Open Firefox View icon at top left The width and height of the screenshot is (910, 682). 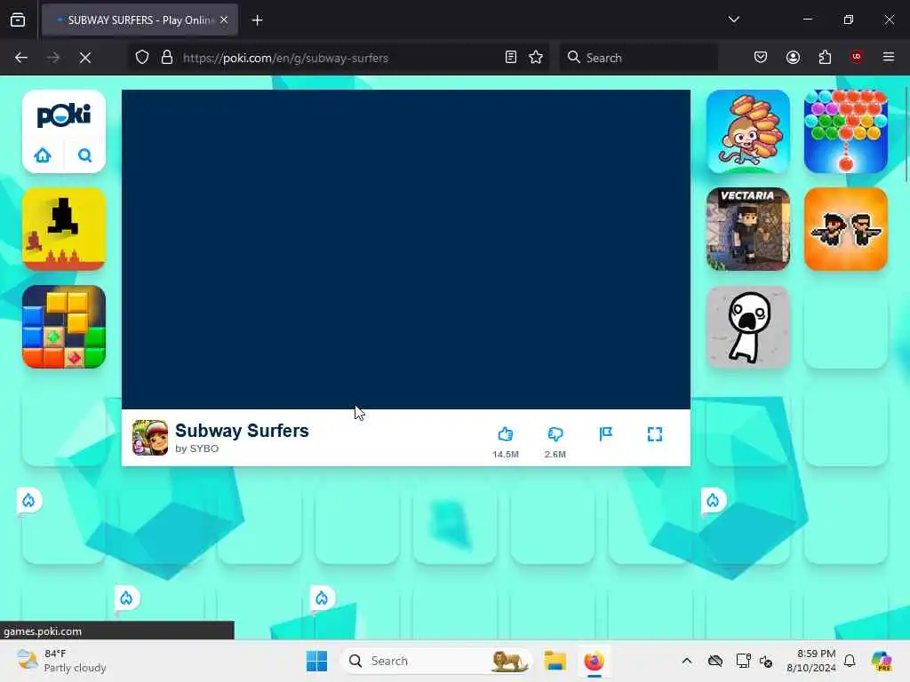click(18, 20)
